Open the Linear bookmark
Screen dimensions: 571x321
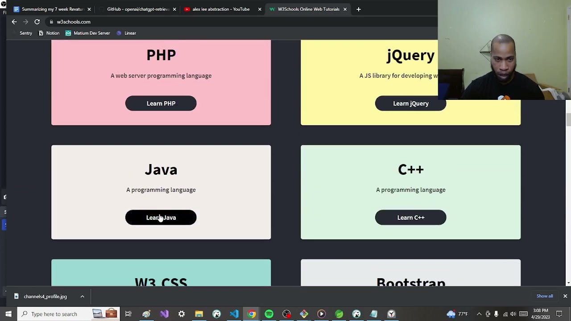(x=126, y=33)
